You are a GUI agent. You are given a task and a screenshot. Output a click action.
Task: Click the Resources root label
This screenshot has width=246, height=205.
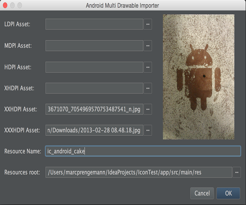pyautogui.click(x=22, y=172)
